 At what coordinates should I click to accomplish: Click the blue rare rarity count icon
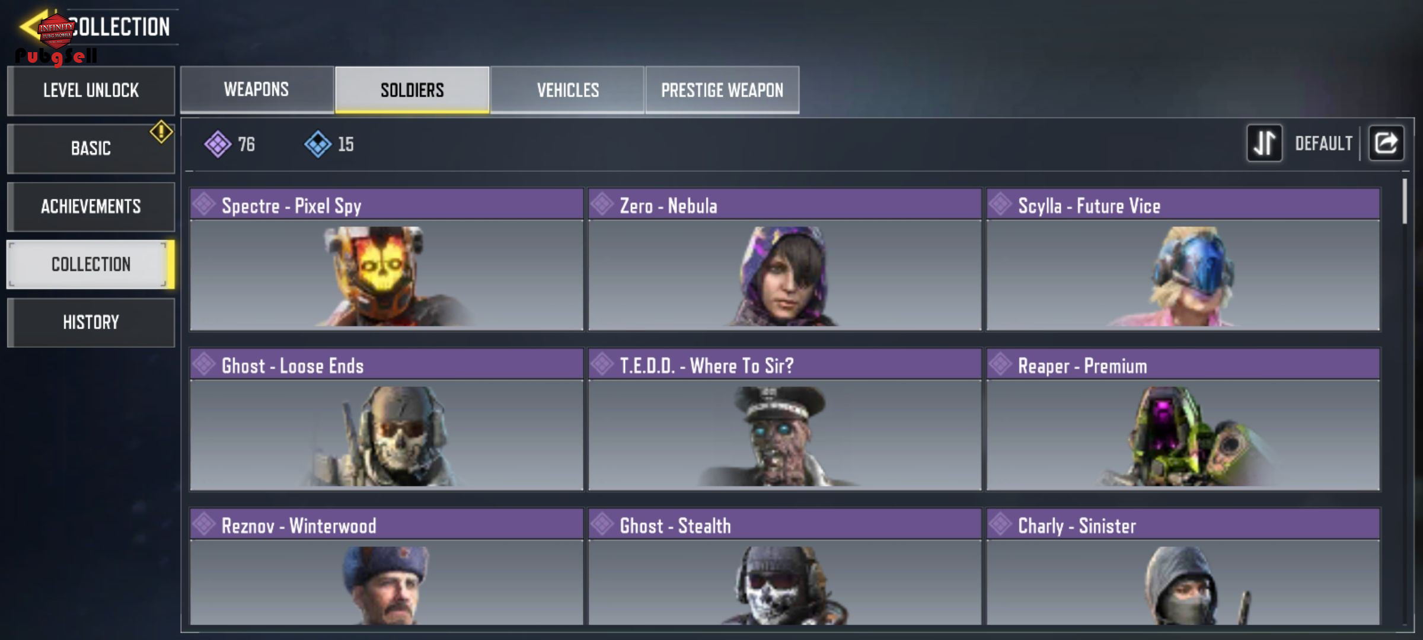pos(318,144)
